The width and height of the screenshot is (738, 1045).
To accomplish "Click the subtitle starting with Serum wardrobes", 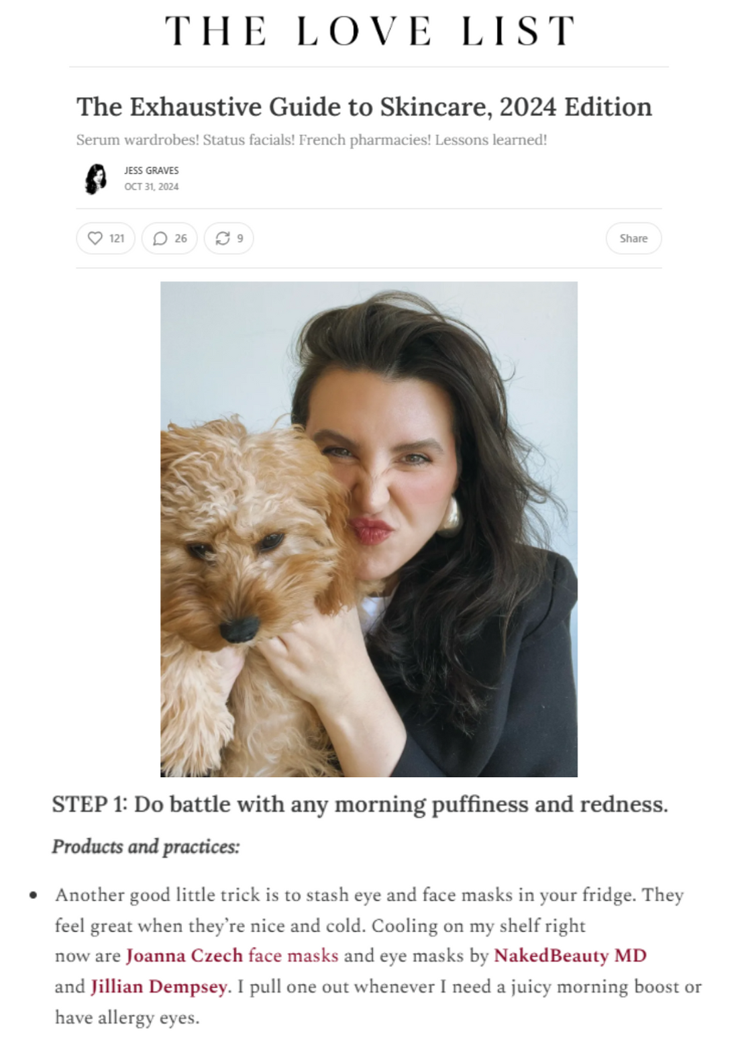I will pyautogui.click(x=311, y=140).
